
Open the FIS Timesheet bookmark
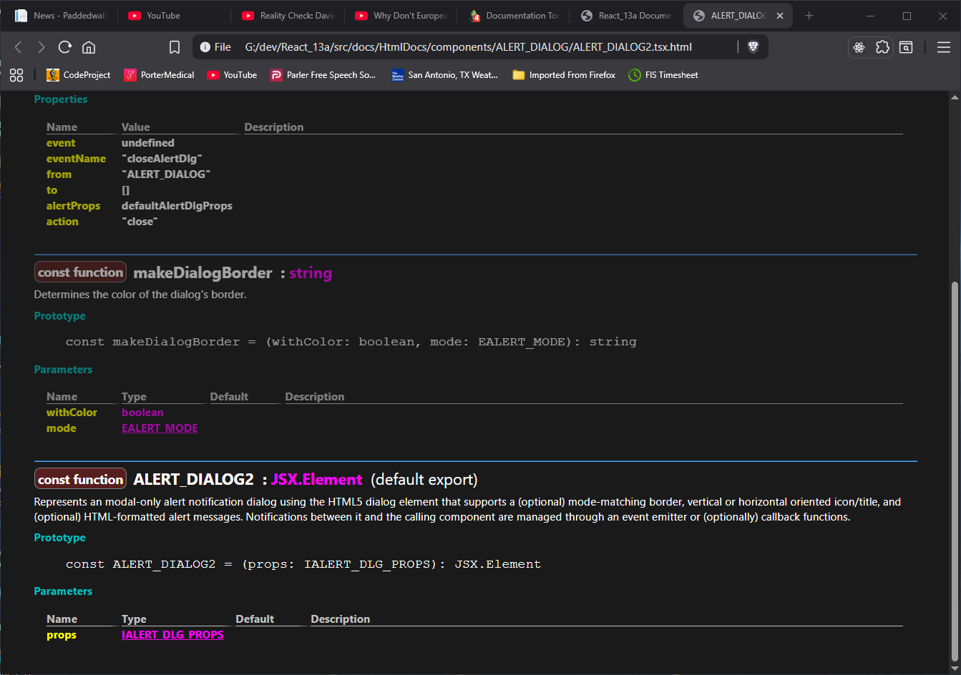tap(663, 75)
